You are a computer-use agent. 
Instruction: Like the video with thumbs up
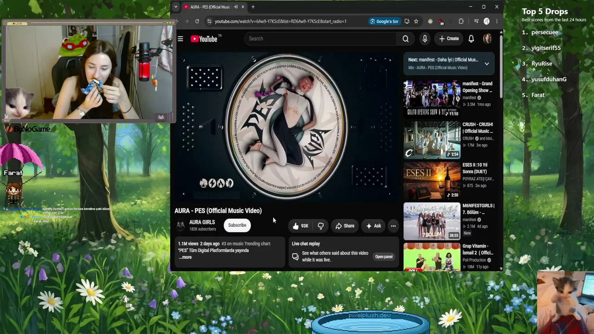click(x=296, y=226)
